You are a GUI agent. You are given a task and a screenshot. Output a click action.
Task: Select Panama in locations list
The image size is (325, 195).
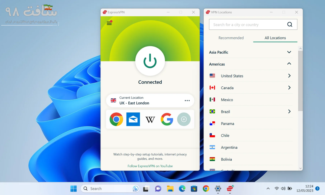(x=251, y=123)
